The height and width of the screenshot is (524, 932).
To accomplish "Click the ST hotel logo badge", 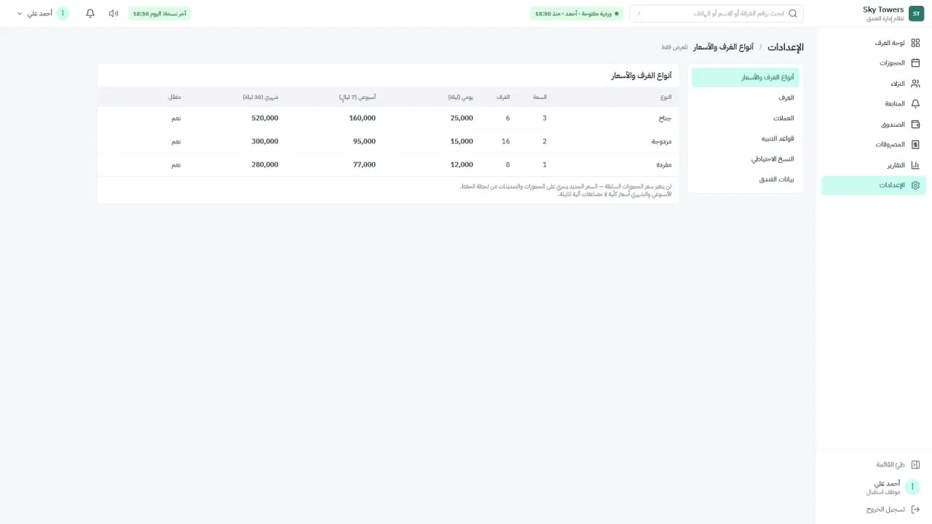I will pyautogui.click(x=916, y=13).
